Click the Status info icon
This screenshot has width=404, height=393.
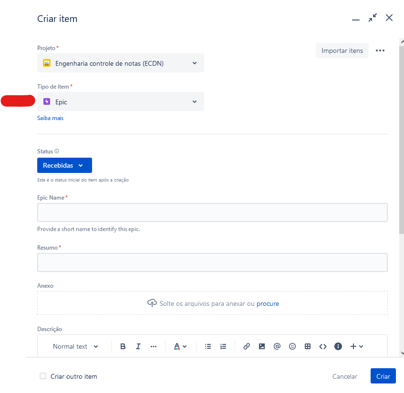pyautogui.click(x=57, y=151)
